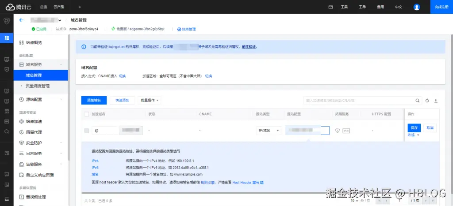Click the 添加域名 button

click(94, 100)
